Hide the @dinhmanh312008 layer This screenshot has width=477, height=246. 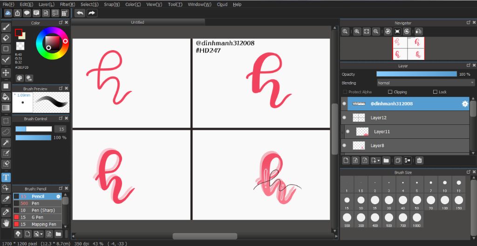pyautogui.click(x=344, y=104)
